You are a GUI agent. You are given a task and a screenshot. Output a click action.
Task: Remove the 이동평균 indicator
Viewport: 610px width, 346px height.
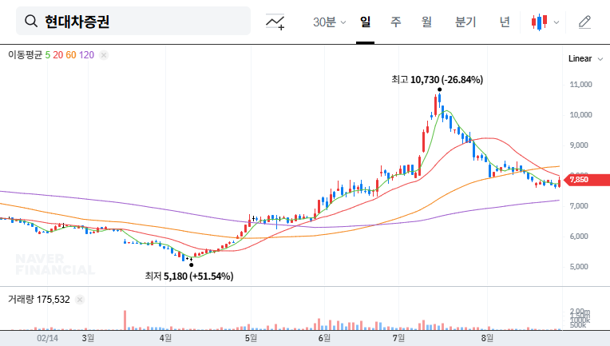[x=104, y=55]
